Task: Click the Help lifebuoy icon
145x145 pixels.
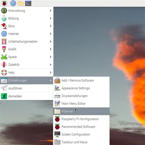Action: (4, 72)
